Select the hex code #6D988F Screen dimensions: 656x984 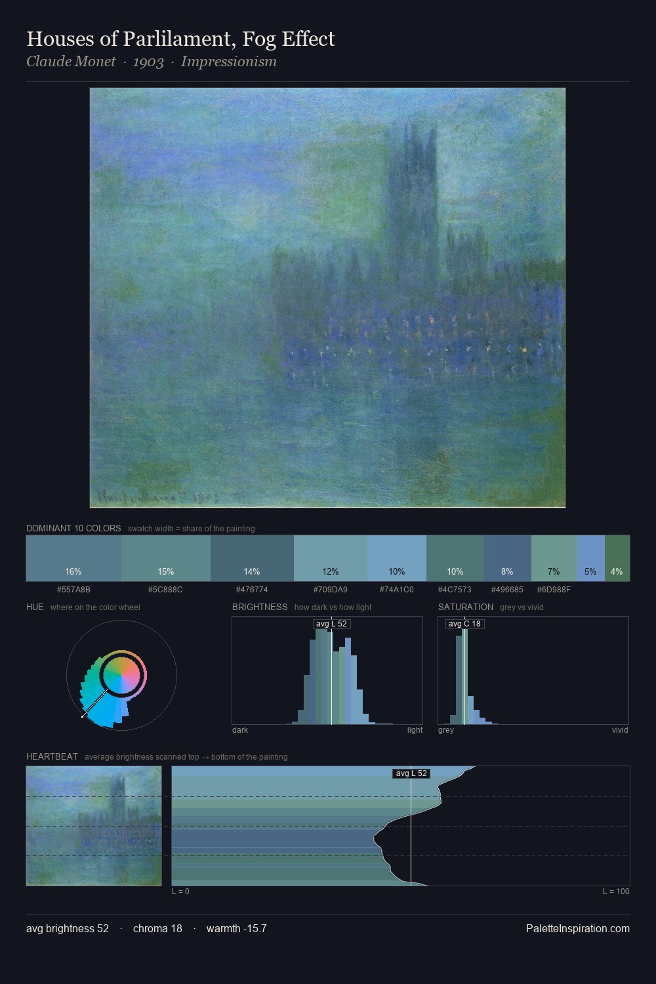point(554,590)
